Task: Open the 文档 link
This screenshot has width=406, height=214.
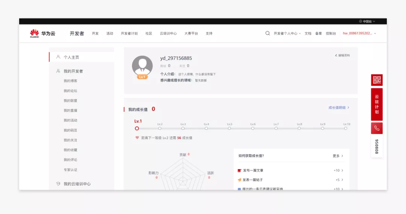Action: (x=308, y=33)
